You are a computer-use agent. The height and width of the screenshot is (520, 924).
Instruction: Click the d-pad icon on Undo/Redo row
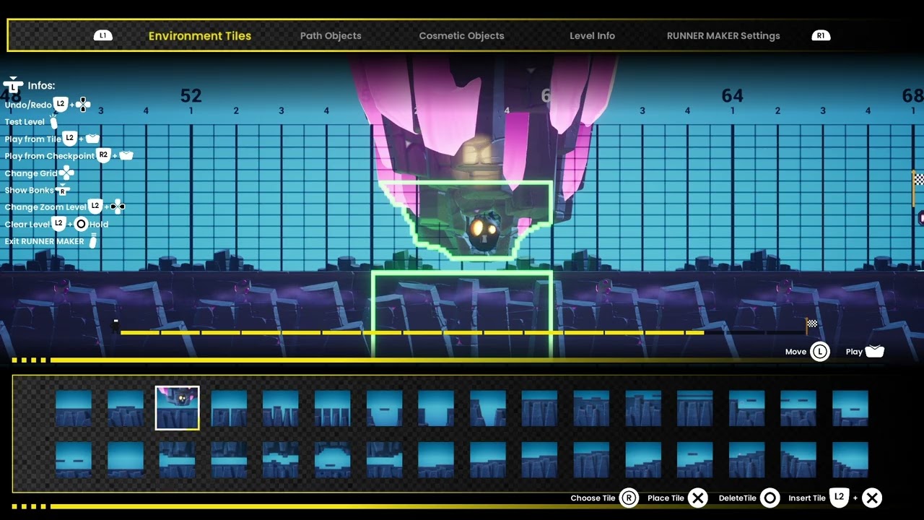click(x=83, y=104)
